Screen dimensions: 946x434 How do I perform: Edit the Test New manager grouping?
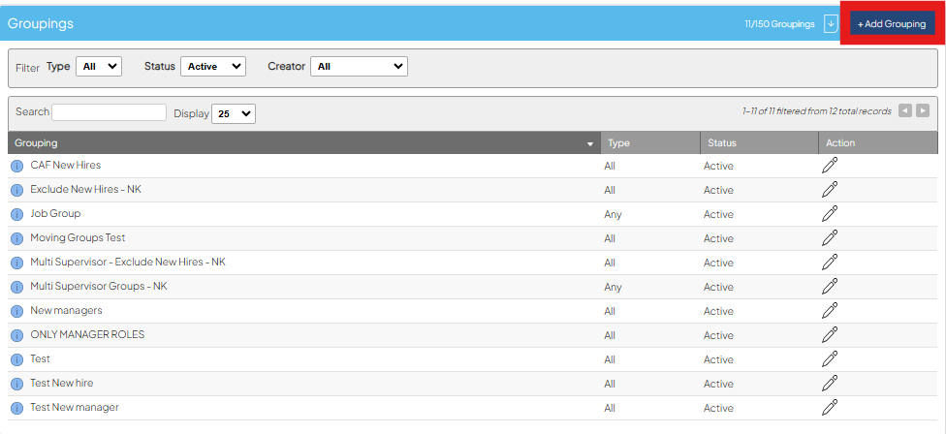coord(830,408)
